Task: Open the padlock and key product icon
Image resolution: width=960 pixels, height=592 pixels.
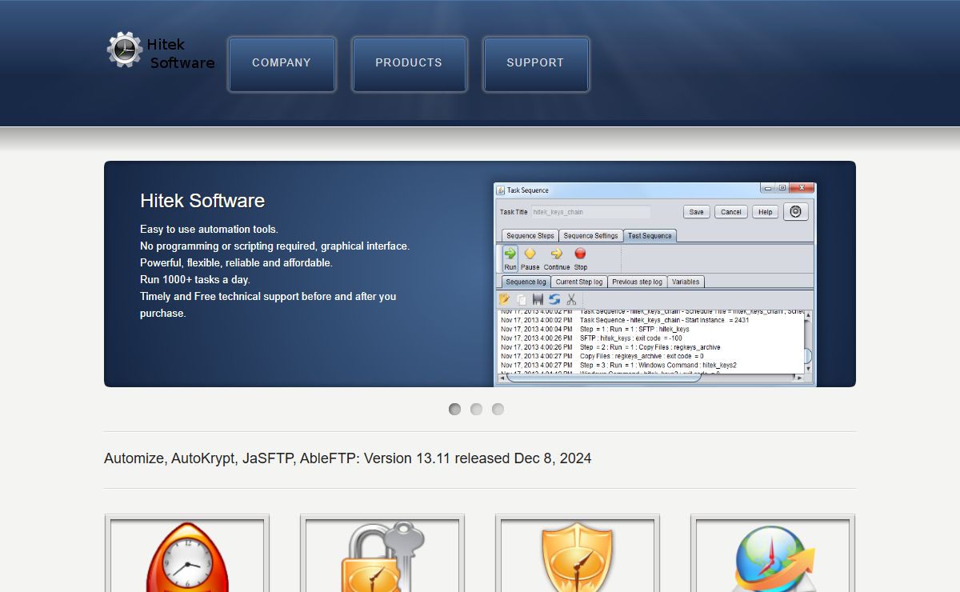Action: [x=382, y=556]
